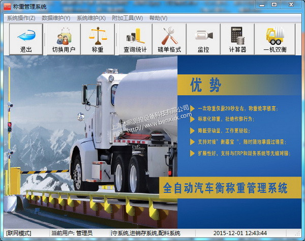Open 监控 (Monitoring) camera icon
Viewport: 305px width, 241px height.
click(x=203, y=39)
